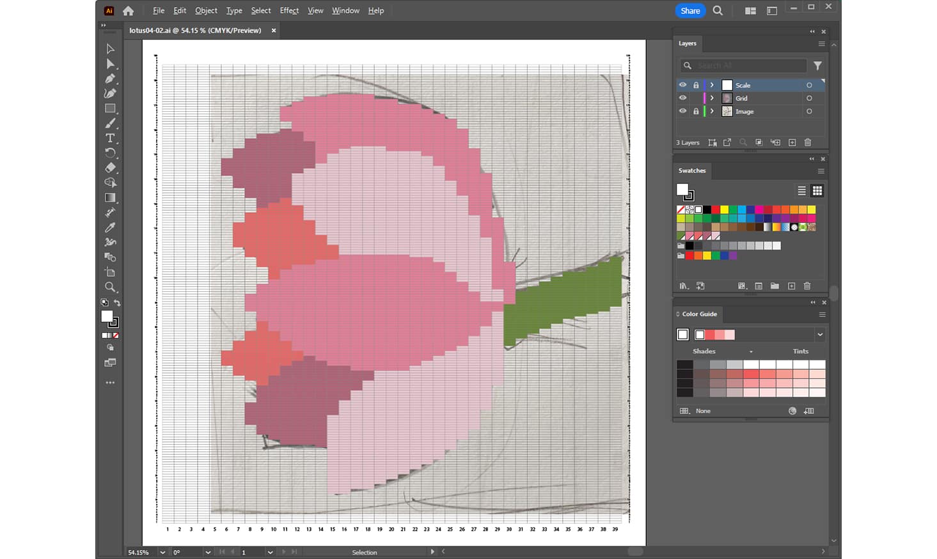937x559 pixels.
Task: Click the Share button
Action: coord(690,10)
